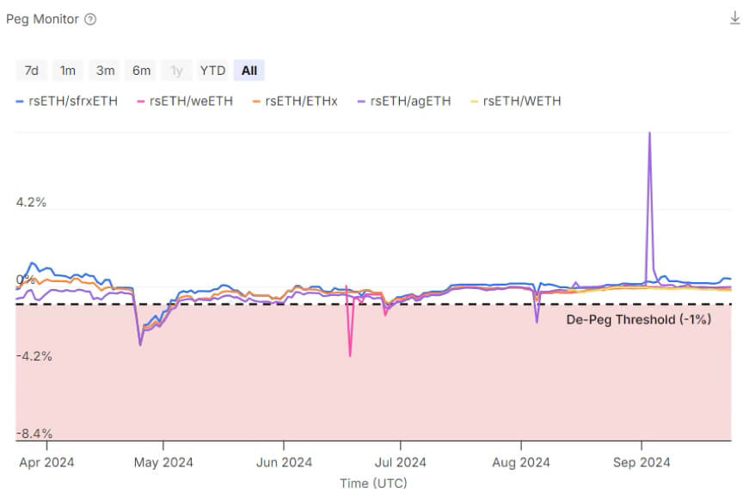This screenshot has width=743, height=499.
Task: Switch to 6m time range
Action: tap(142, 71)
